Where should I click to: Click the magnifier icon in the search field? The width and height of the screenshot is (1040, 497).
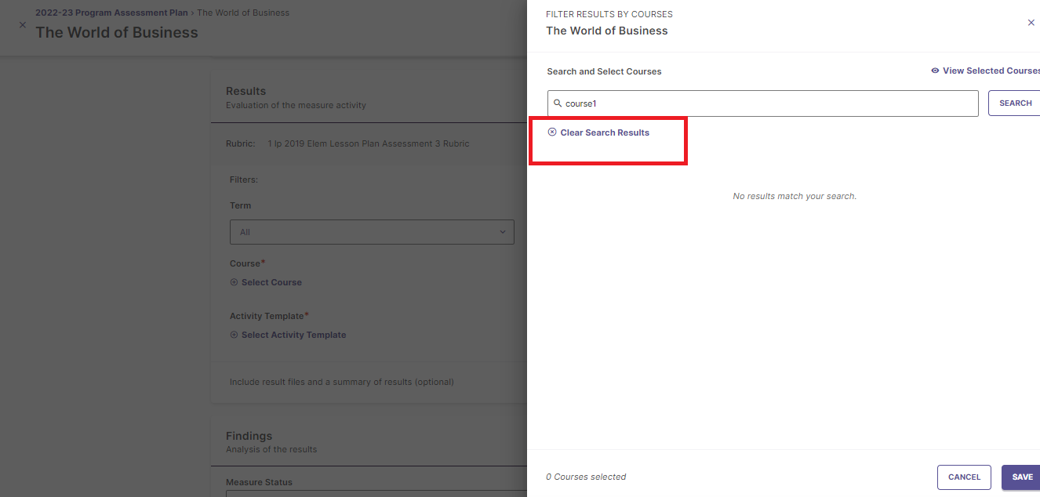coord(557,103)
